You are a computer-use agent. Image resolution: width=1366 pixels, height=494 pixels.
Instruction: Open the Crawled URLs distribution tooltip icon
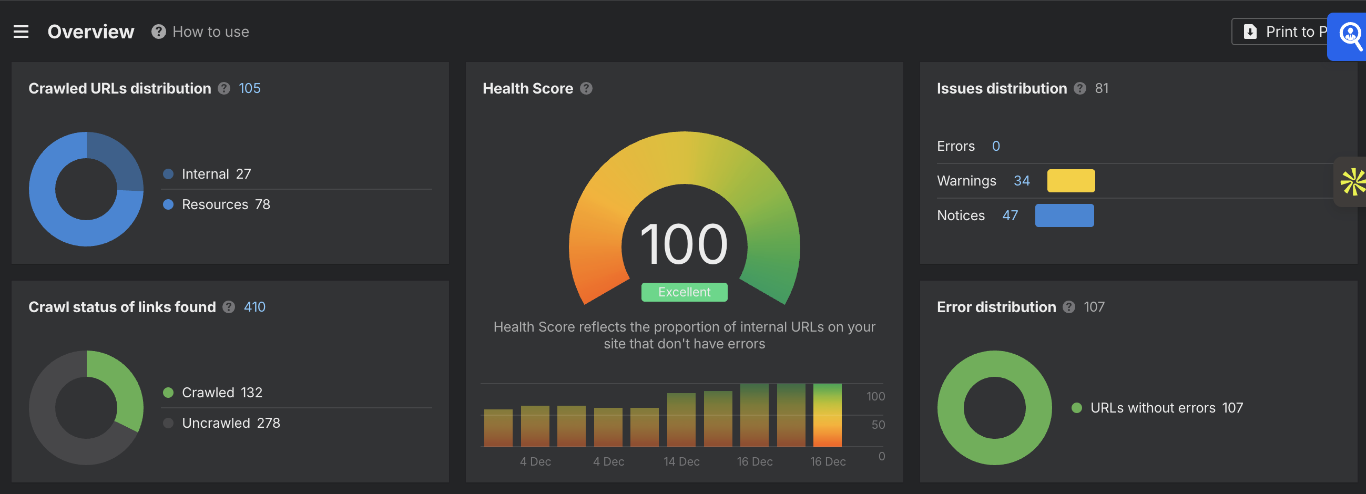coord(224,88)
